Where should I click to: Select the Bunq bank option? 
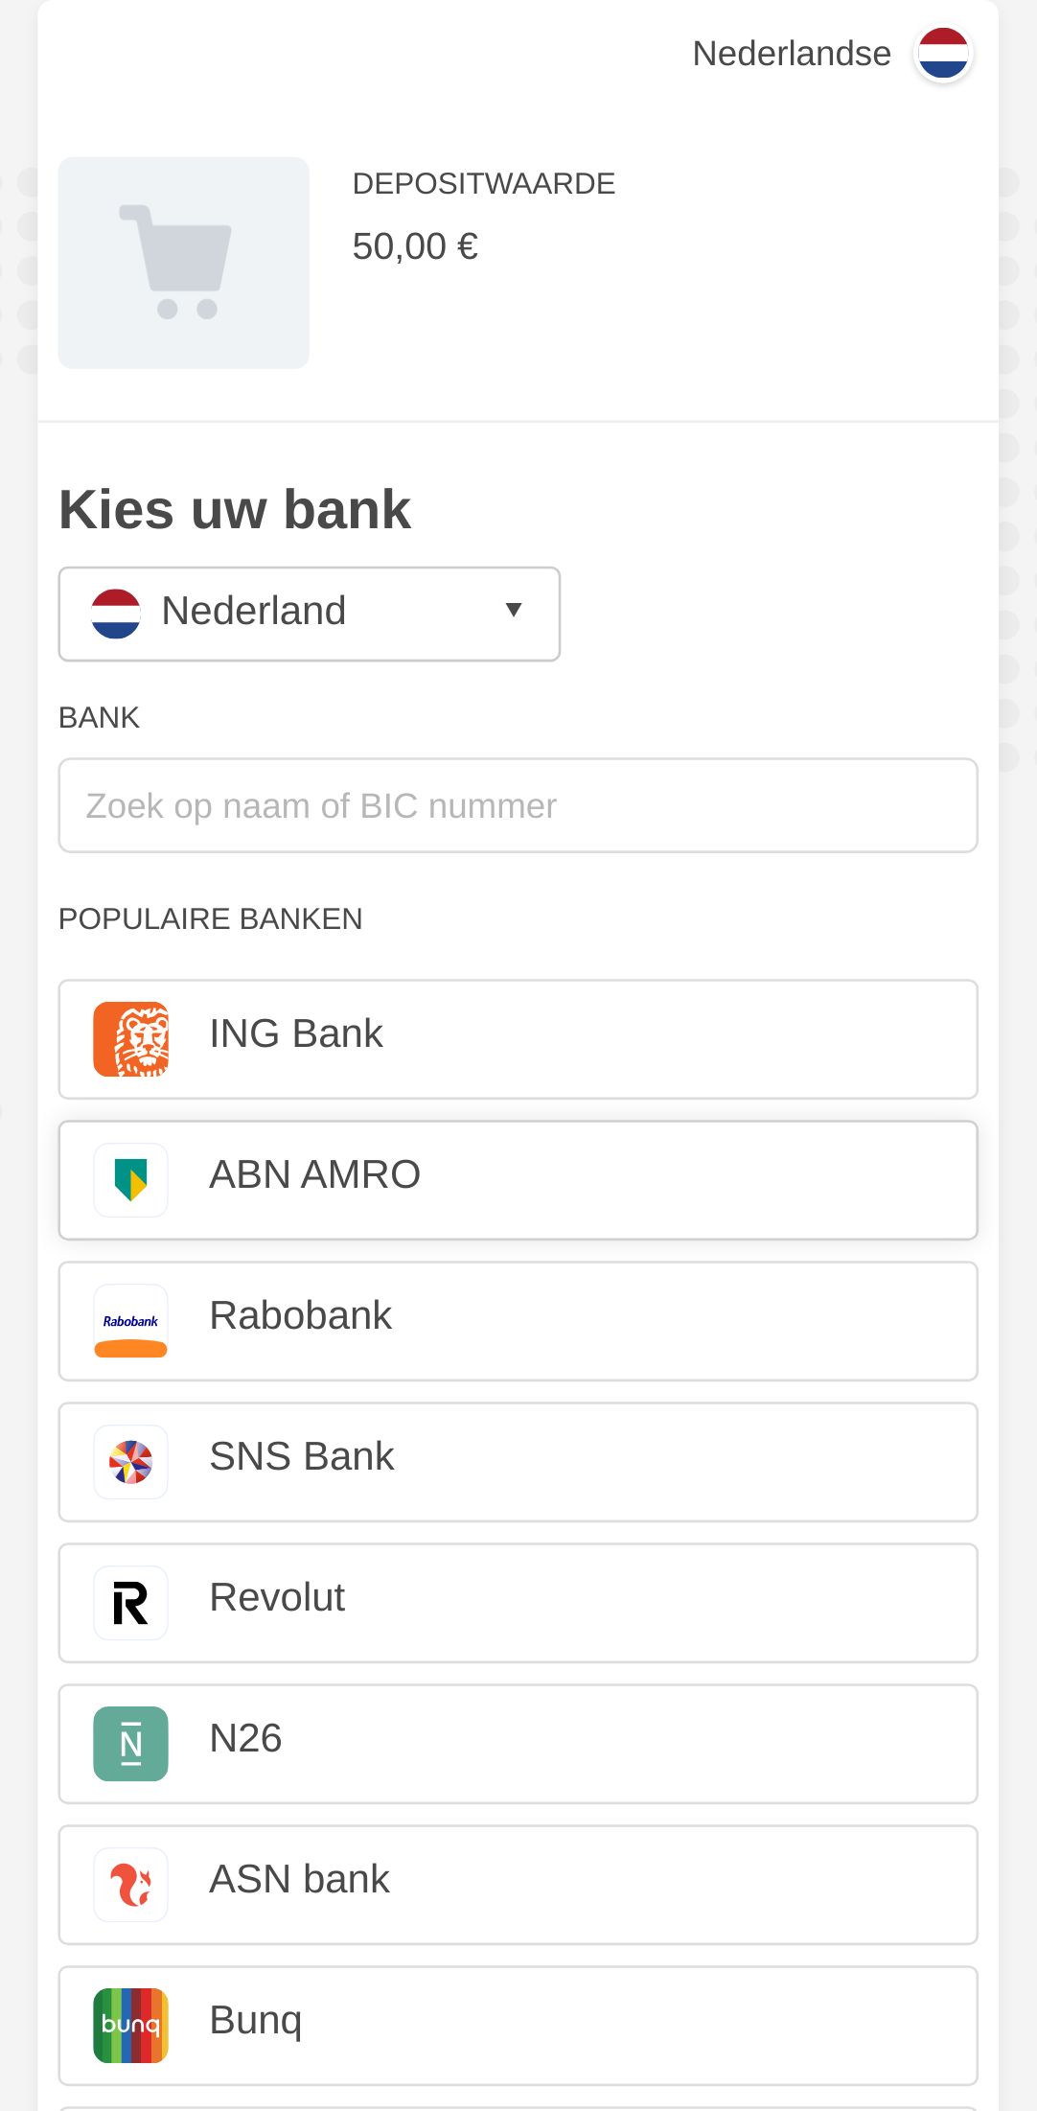(x=518, y=2026)
